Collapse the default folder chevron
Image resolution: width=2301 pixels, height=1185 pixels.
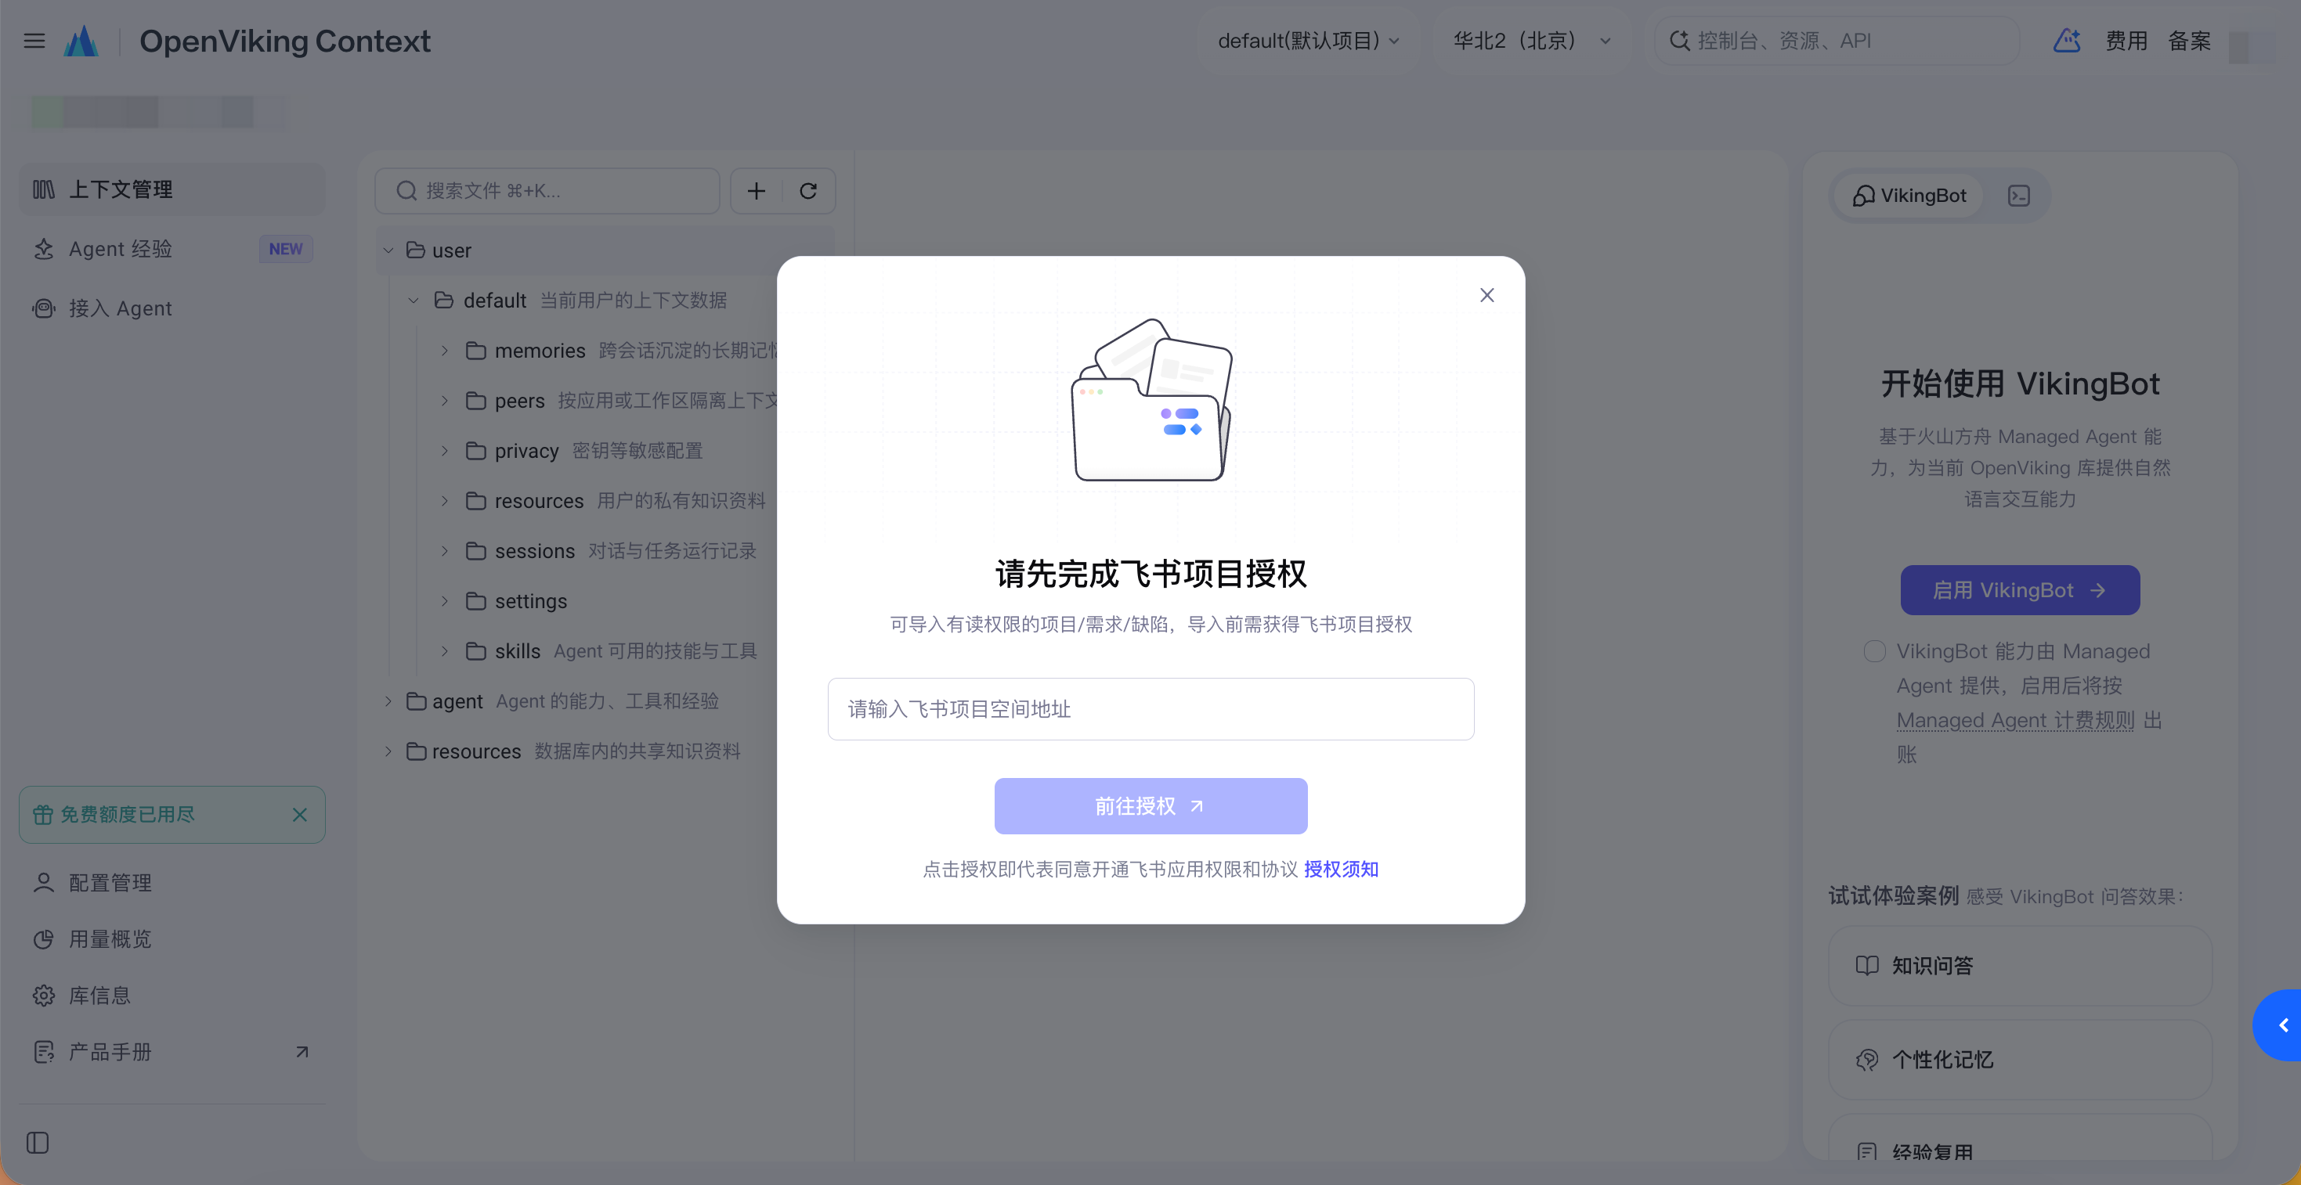point(414,301)
